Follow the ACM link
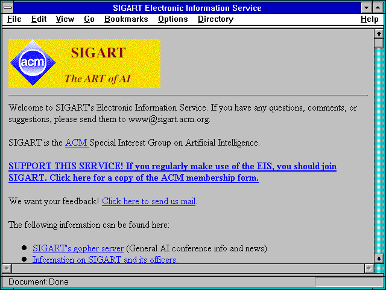The height and width of the screenshot is (290, 386). click(x=77, y=143)
